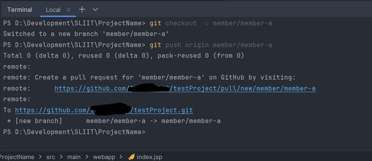
Task: Open the main breadcrumb folder
Action: point(74,157)
